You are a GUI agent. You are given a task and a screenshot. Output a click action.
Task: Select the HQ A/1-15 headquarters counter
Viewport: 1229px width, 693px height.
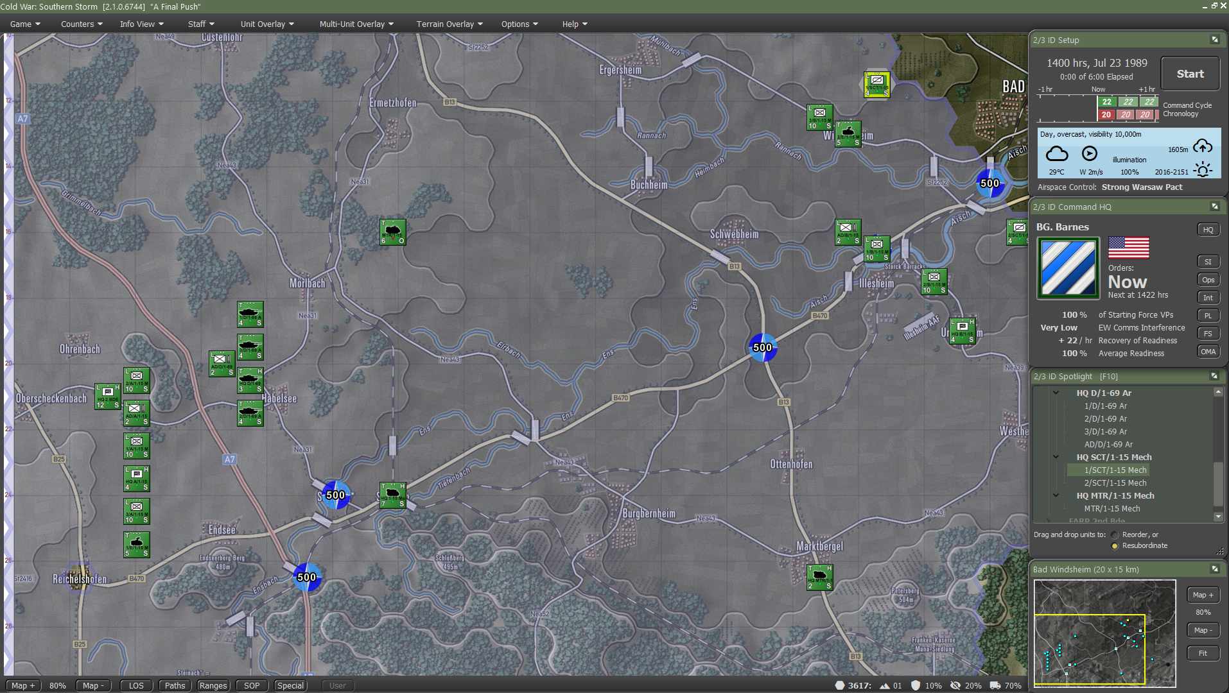point(137,479)
